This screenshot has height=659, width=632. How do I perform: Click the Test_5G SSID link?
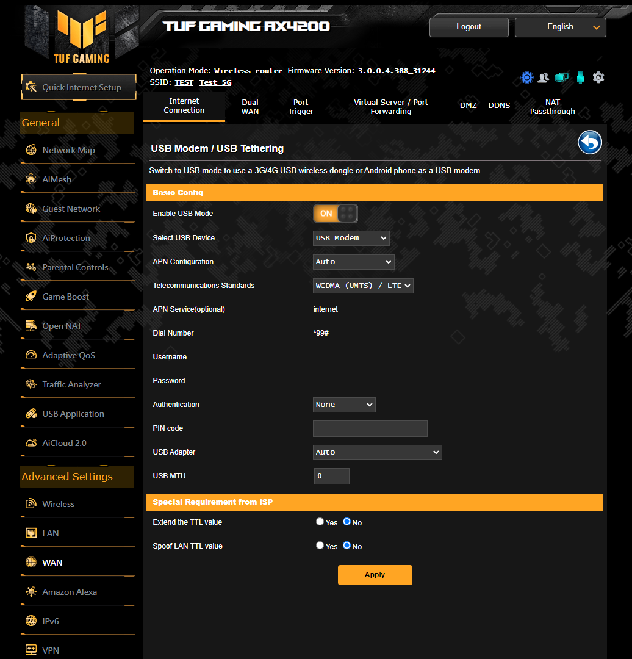click(x=215, y=82)
